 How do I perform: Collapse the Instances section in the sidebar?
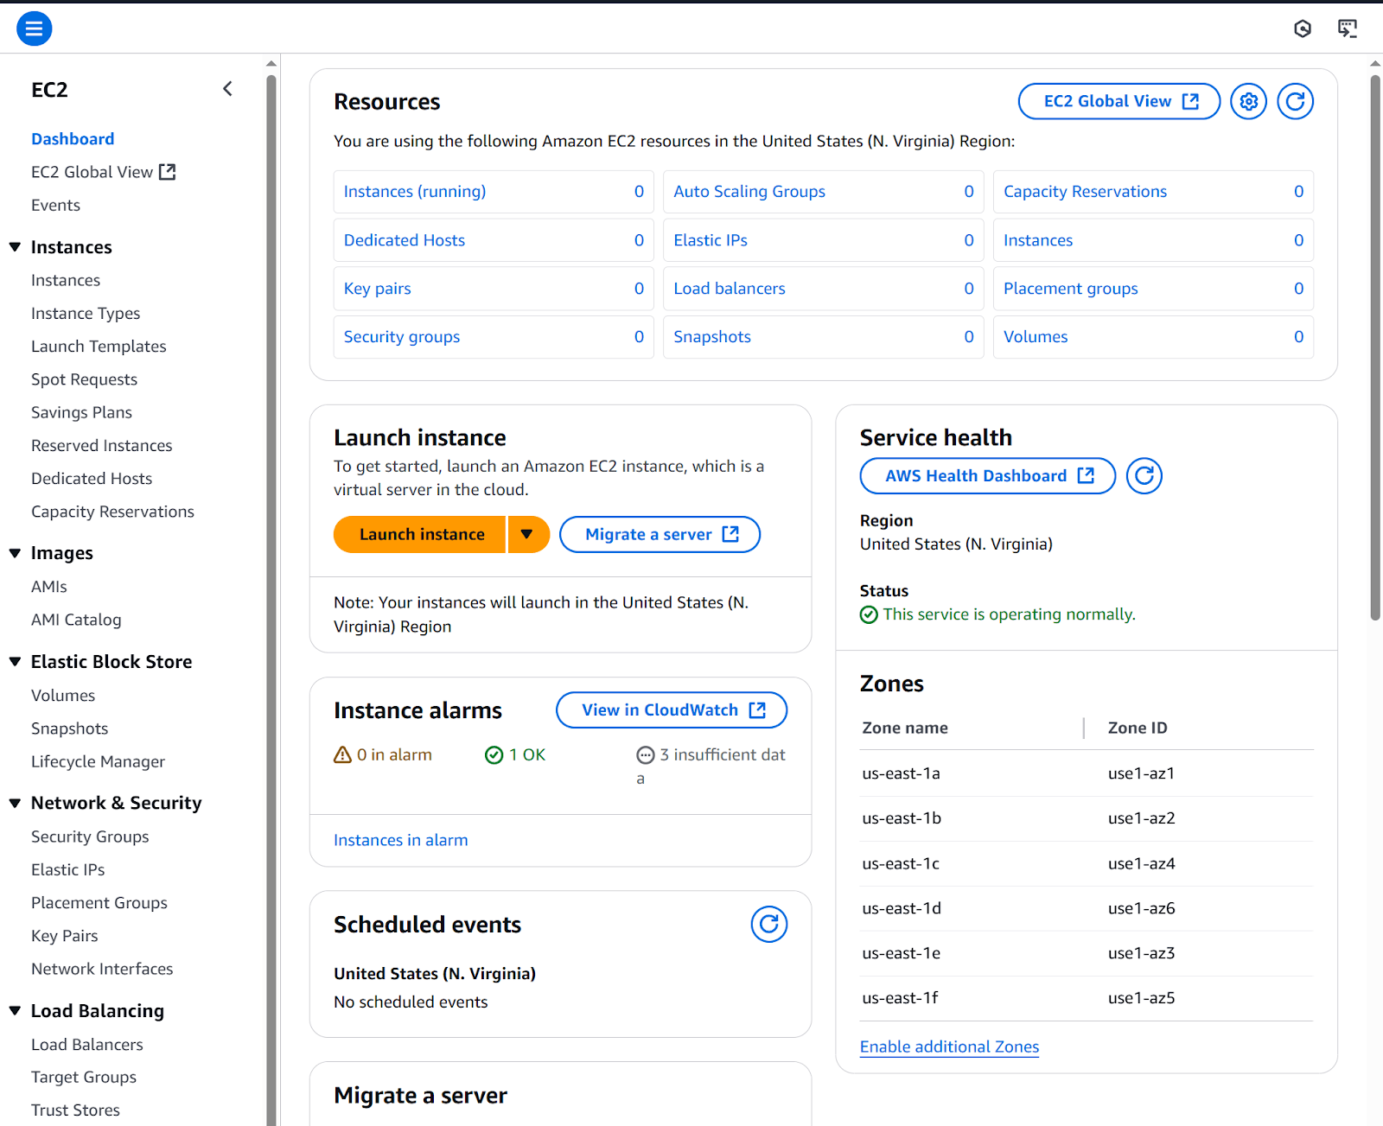pos(14,246)
